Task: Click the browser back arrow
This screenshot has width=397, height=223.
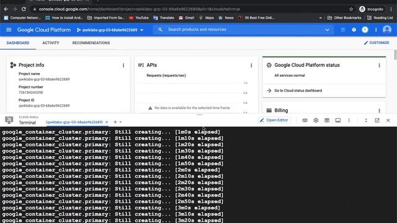Action: [x=6, y=9]
